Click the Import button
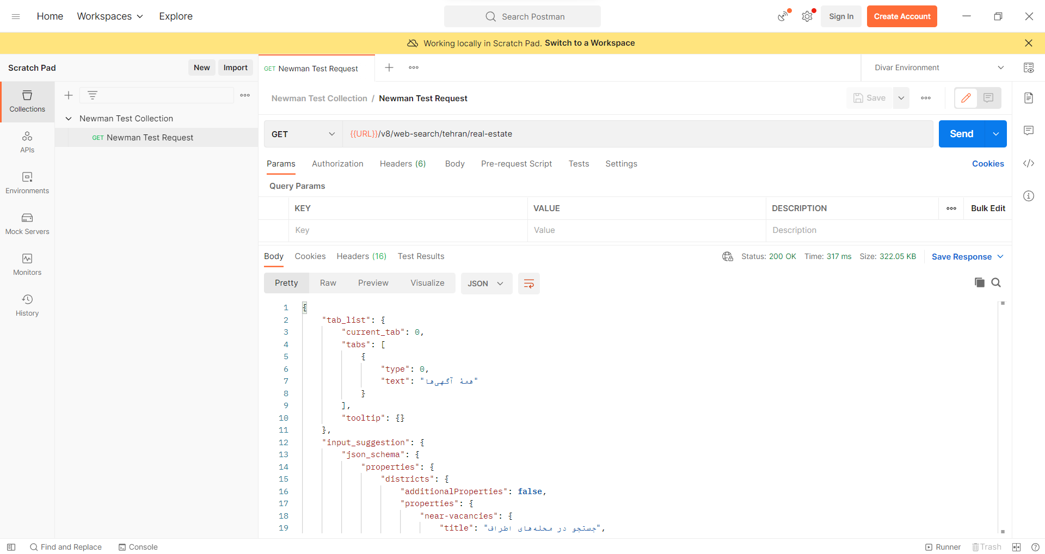The image size is (1045, 554). [x=235, y=67]
